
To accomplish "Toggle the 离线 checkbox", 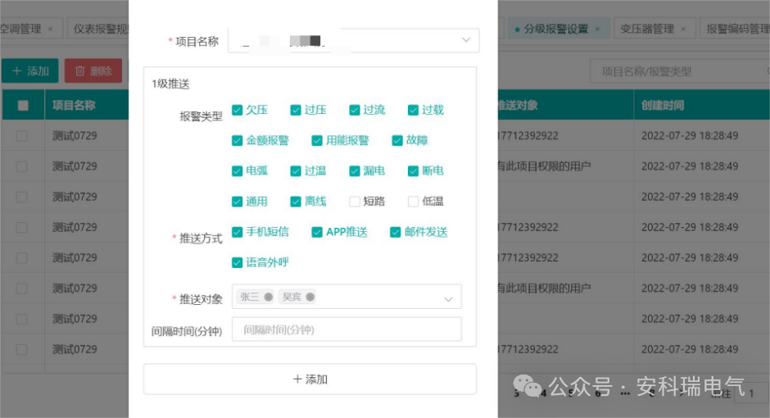I will (x=296, y=202).
